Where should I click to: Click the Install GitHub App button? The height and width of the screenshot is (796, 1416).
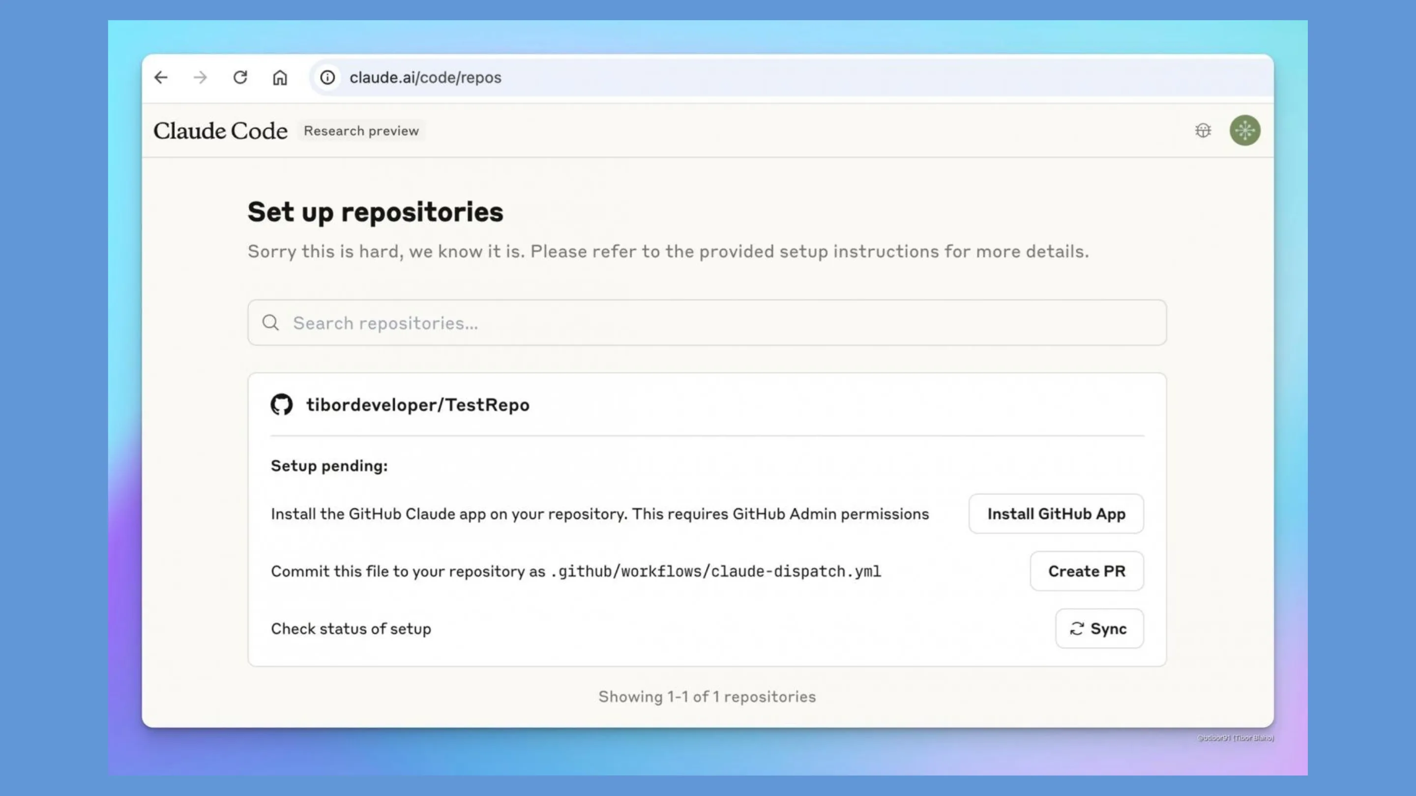(1056, 513)
